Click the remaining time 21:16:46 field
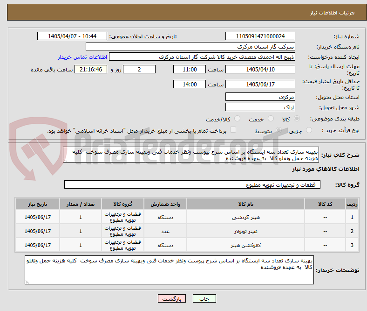The image size is (367, 311). (x=91, y=69)
